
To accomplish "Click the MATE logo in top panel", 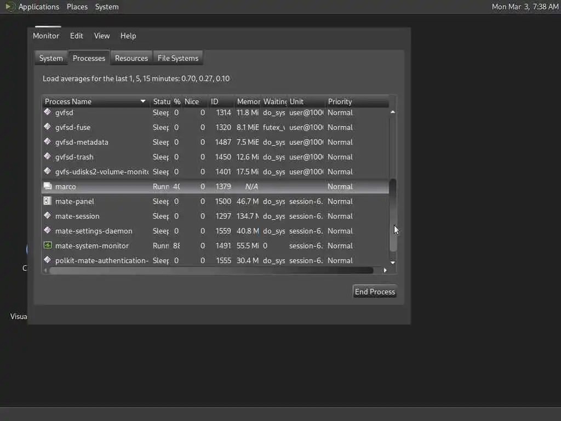I will pyautogui.click(x=10, y=7).
